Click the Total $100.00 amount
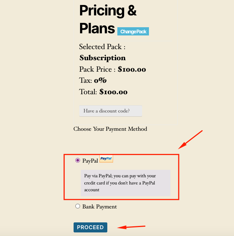The image size is (234, 236). point(113,92)
